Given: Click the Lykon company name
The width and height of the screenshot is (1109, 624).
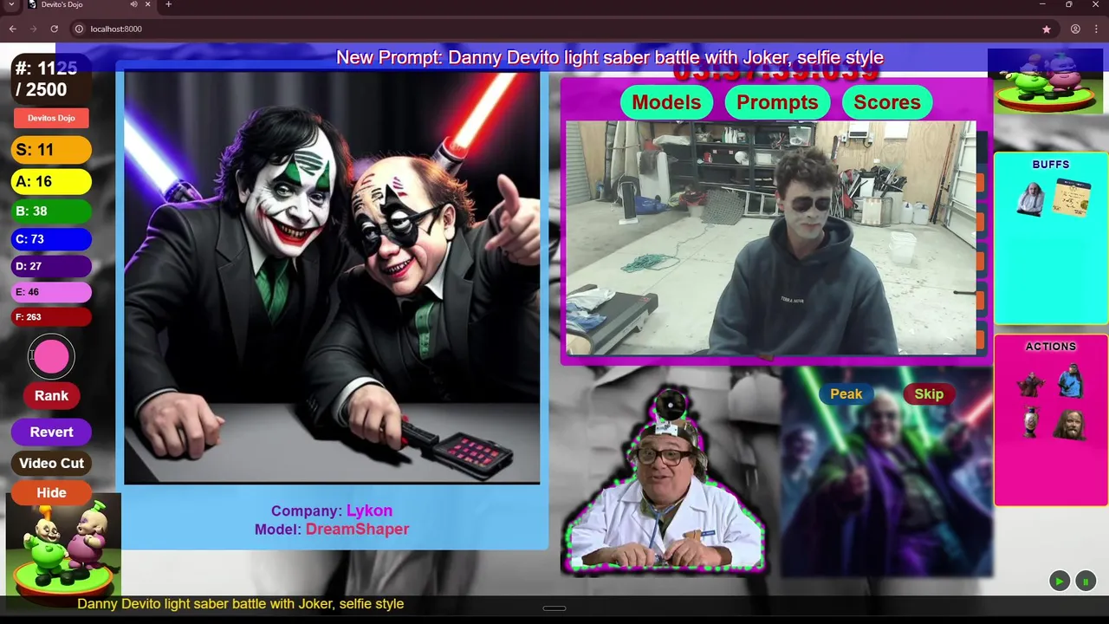Looking at the screenshot, I should tap(369, 510).
